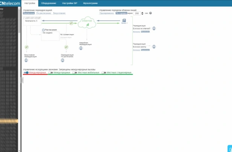Image resolution: width=232 pixels, height=152 pixels.
Task: Click phone icon beside Если все заняты
Action: coord(154,47)
